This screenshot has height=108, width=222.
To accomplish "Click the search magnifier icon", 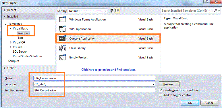I will point(216,11).
